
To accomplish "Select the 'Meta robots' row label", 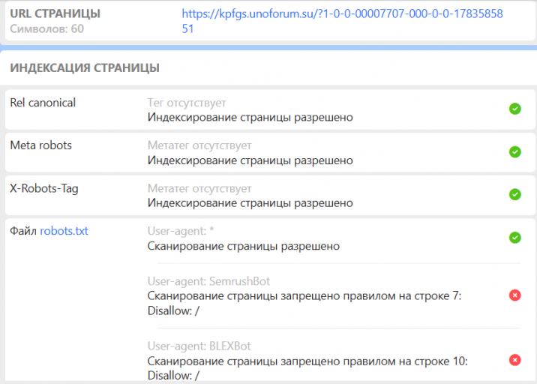I will 40,145.
